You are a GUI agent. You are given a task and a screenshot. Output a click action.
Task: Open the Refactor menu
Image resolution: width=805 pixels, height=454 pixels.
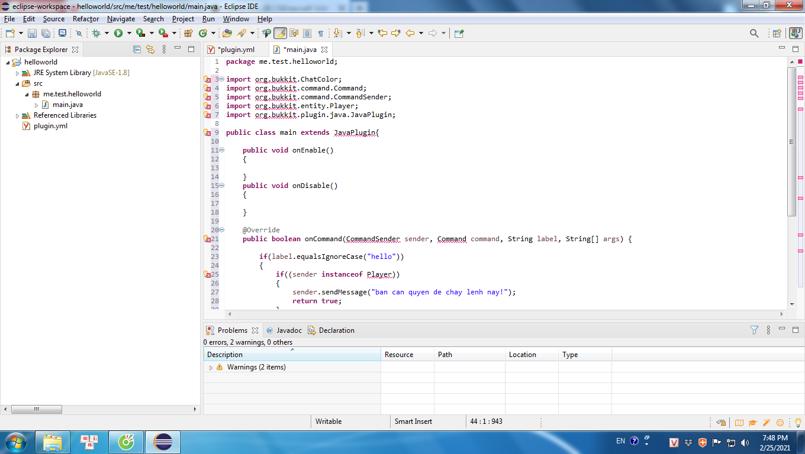[x=86, y=19]
